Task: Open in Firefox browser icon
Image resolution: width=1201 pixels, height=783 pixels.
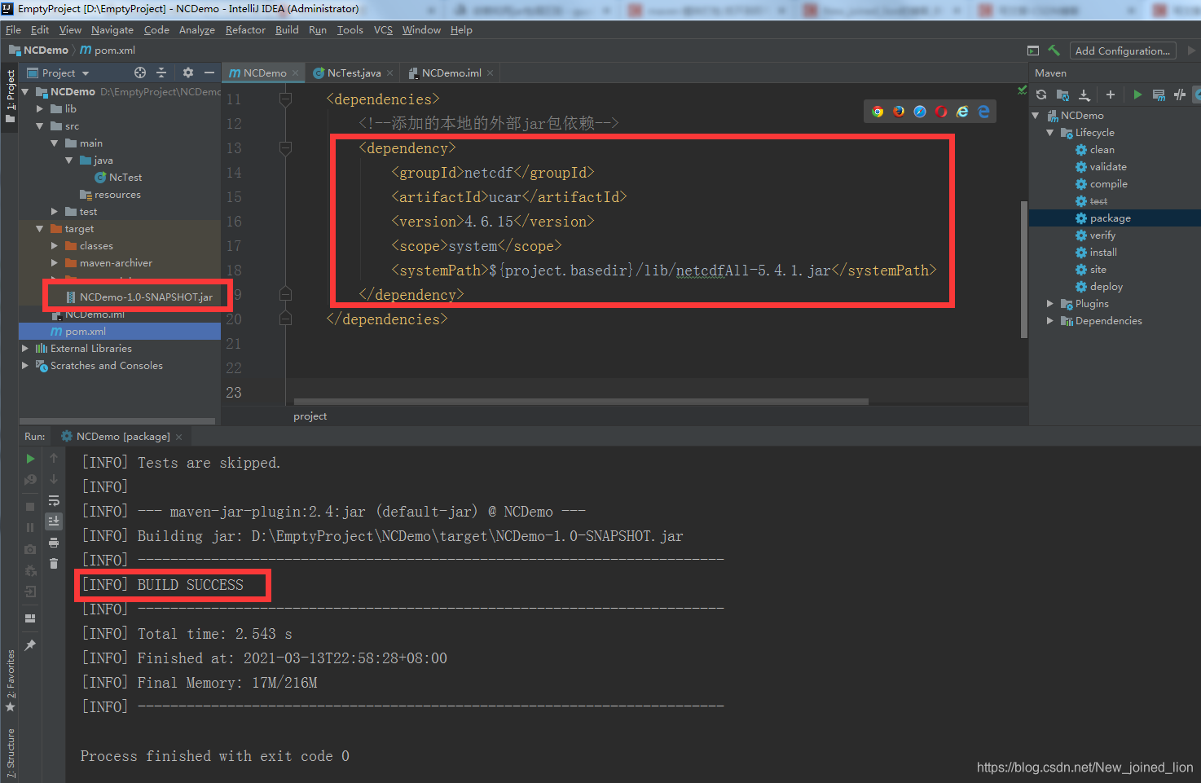Action: (899, 112)
